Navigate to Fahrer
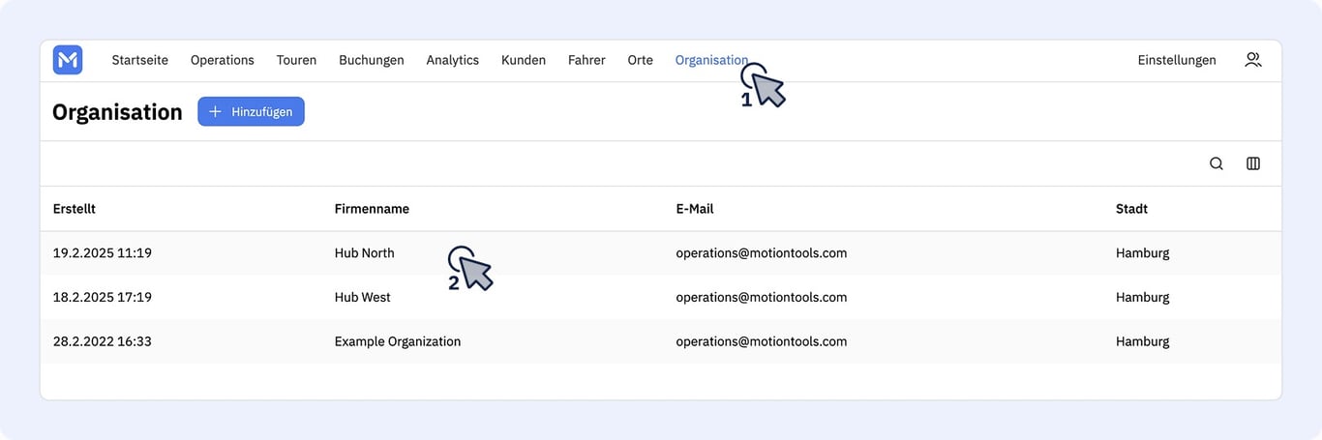Viewport: 1322px width, 440px height. coord(586,60)
